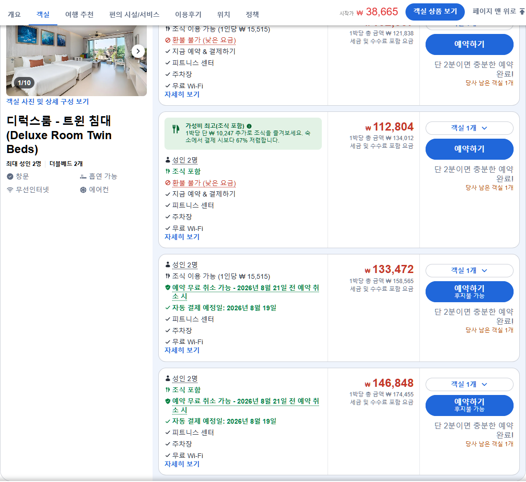526x482 pixels.
Task: Select the 객실 tab
Action: (x=43, y=14)
